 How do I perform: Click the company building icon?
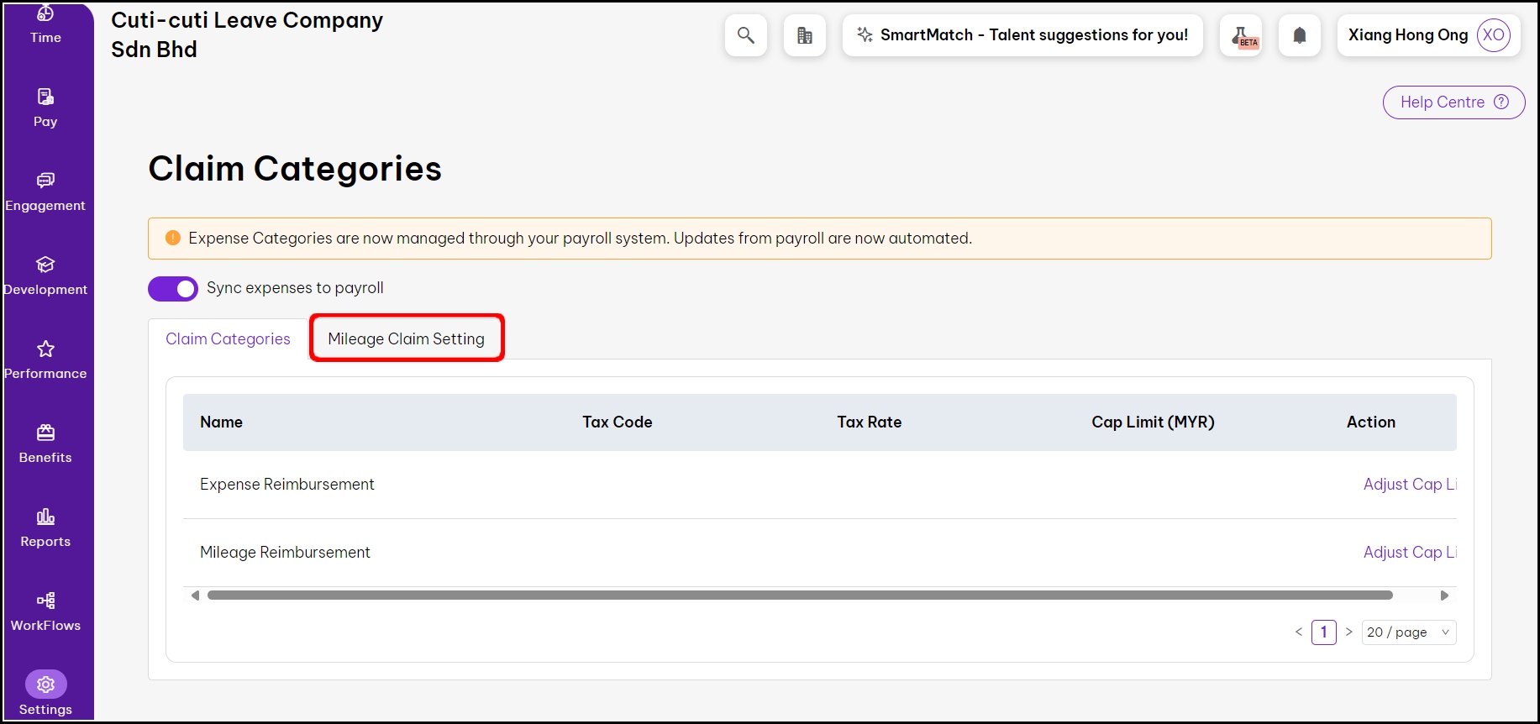click(x=804, y=35)
